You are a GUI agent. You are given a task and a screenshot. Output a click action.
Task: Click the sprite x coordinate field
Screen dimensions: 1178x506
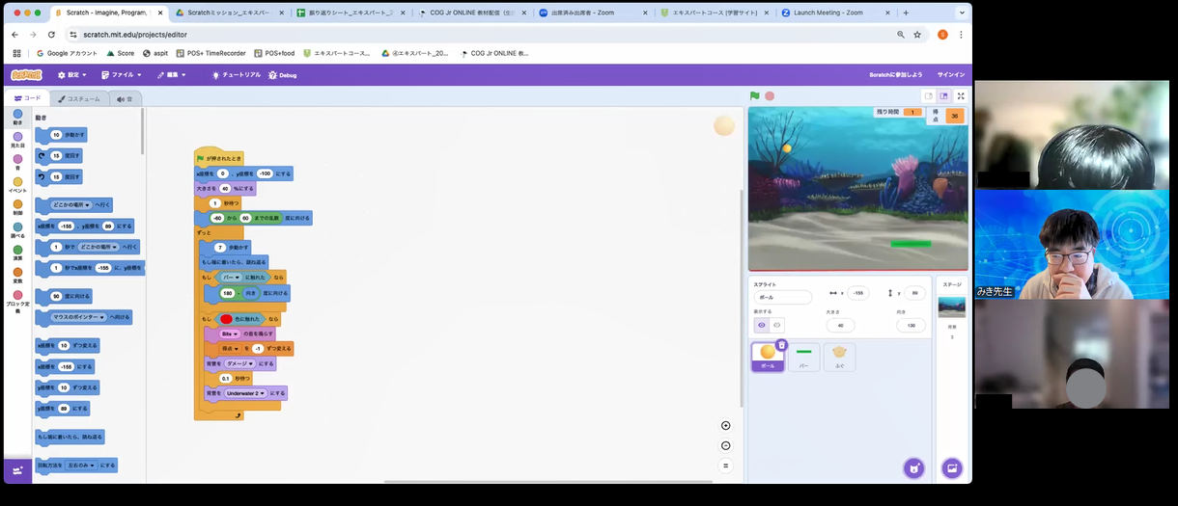click(857, 292)
